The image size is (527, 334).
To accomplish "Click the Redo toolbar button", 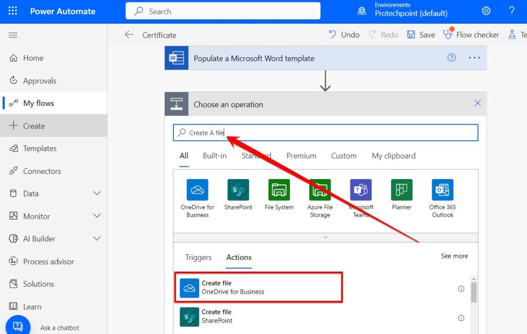I will point(383,34).
